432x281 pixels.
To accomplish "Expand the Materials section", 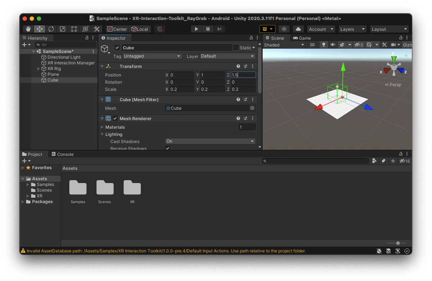I will coord(102,127).
